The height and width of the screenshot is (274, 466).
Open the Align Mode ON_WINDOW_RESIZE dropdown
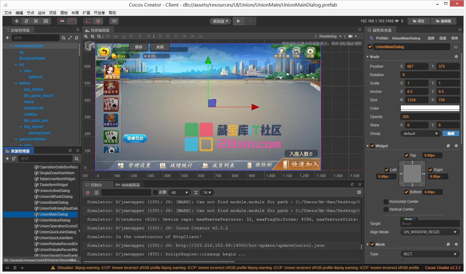(x=430, y=232)
